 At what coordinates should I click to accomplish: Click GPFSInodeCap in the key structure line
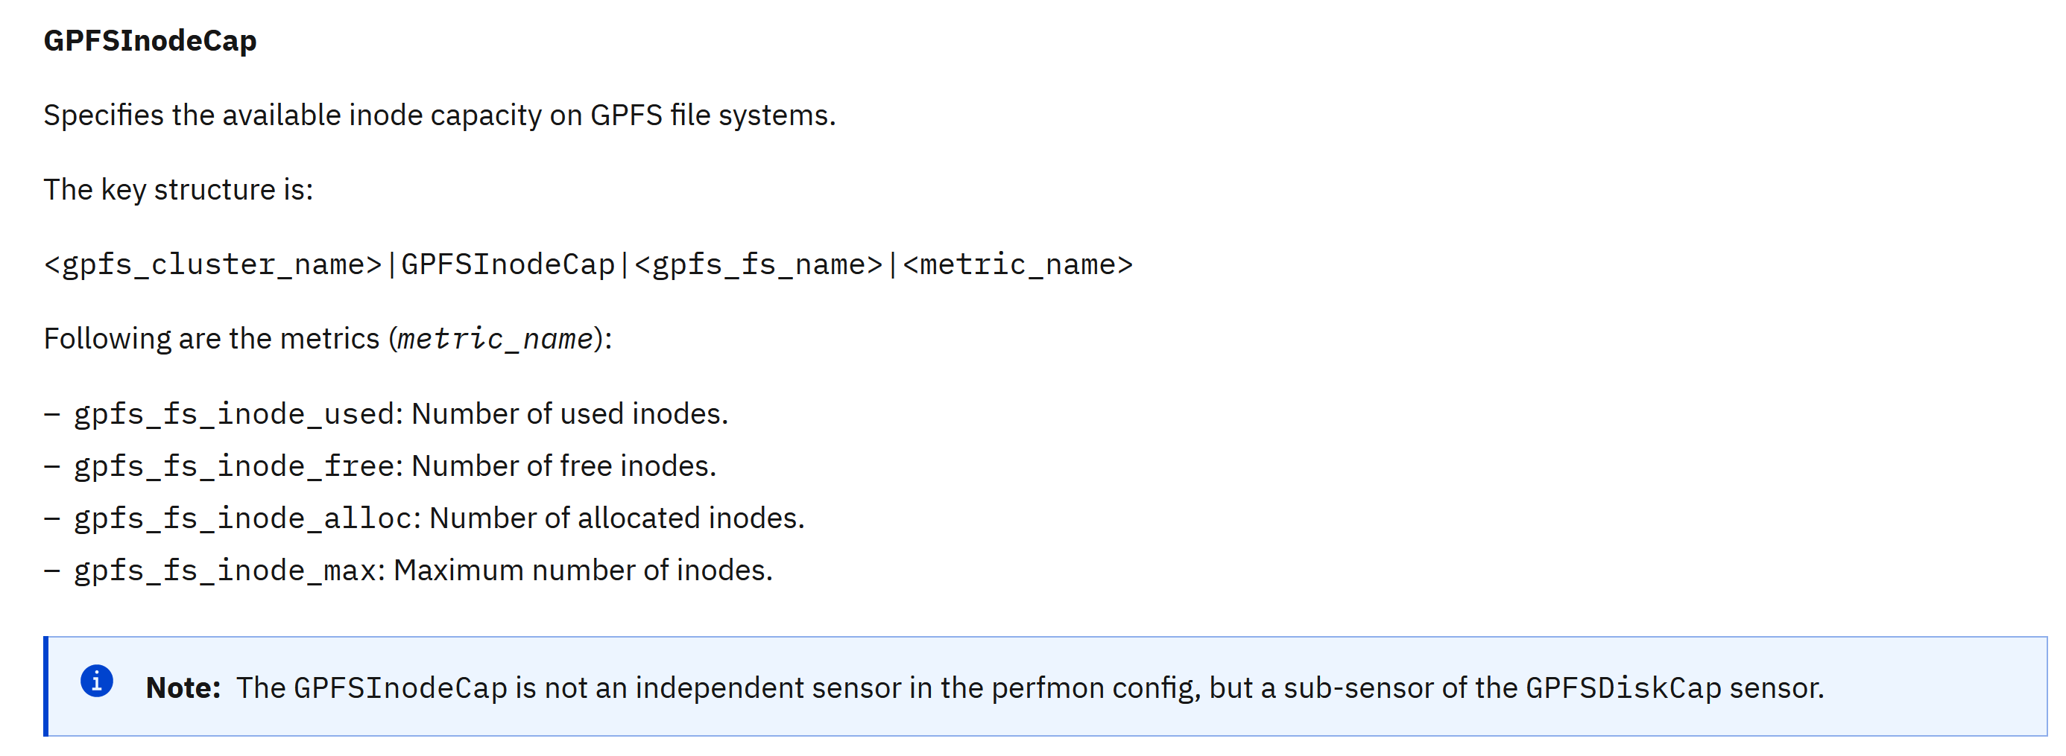508,264
